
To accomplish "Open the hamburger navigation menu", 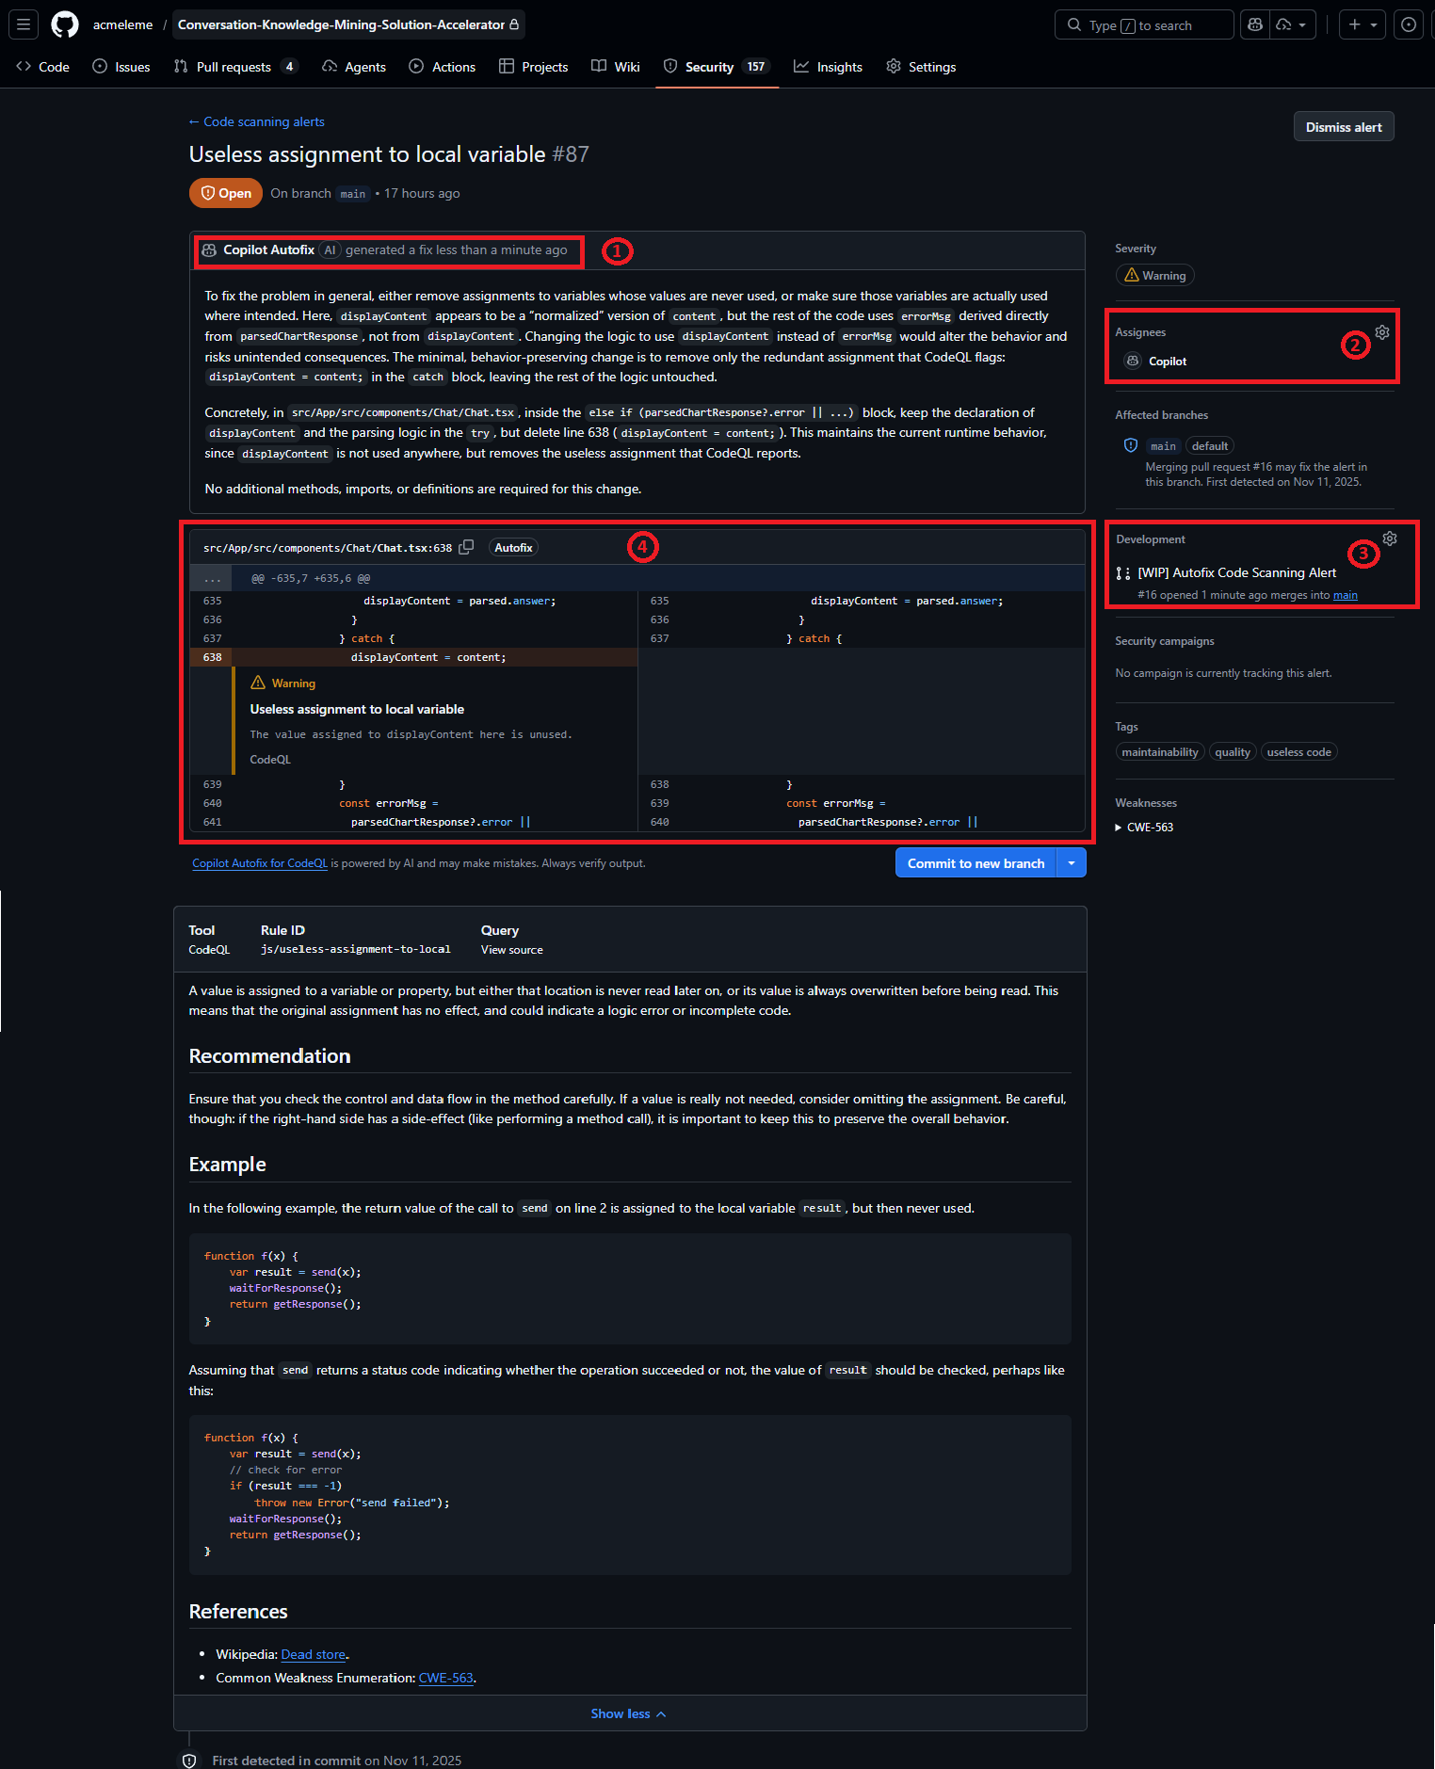I will (x=24, y=24).
